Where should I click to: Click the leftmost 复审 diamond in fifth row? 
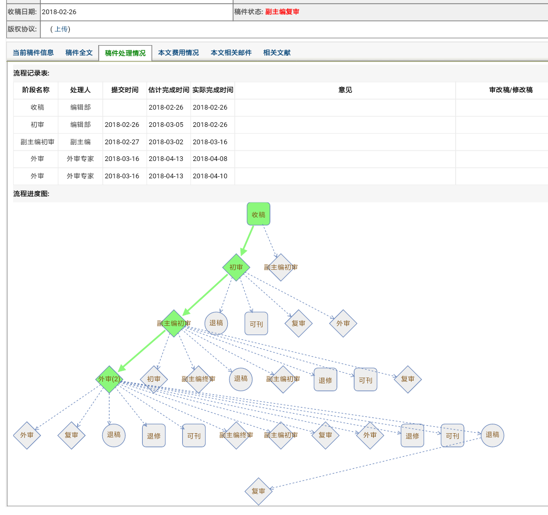coord(71,435)
